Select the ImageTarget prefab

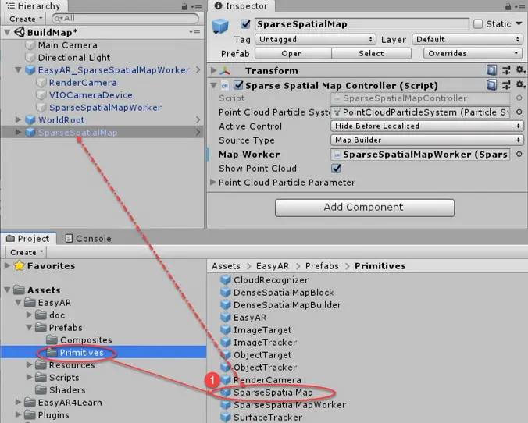pyautogui.click(x=256, y=329)
